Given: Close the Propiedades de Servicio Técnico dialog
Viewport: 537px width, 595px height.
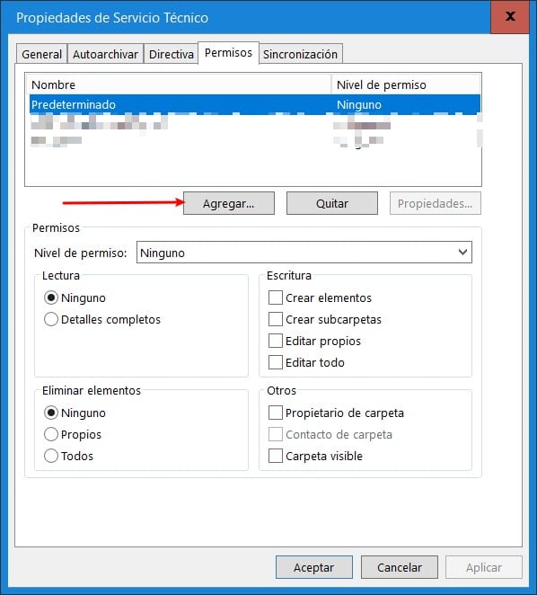Looking at the screenshot, I should (510, 16).
